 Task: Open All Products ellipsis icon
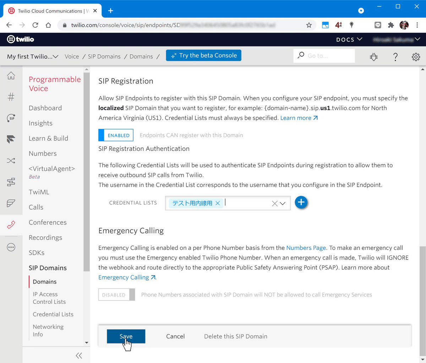pos(11,247)
